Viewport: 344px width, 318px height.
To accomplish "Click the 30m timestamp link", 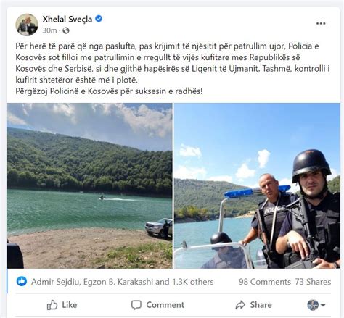I will point(49,30).
